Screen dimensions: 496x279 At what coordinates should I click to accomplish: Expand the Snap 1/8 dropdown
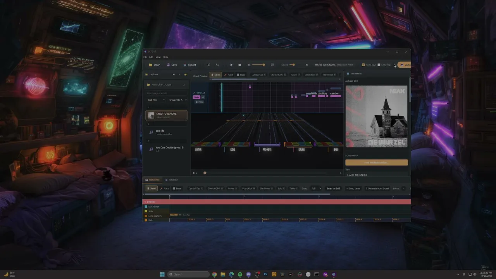pyautogui.click(x=317, y=188)
